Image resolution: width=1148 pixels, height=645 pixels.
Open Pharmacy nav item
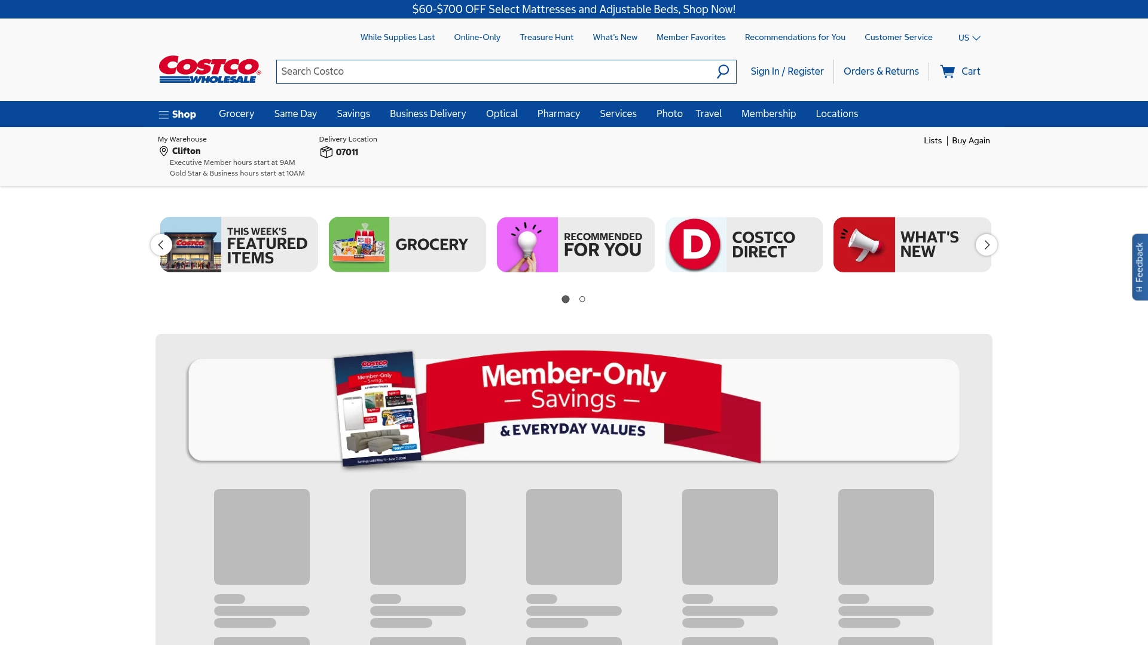coord(558,114)
